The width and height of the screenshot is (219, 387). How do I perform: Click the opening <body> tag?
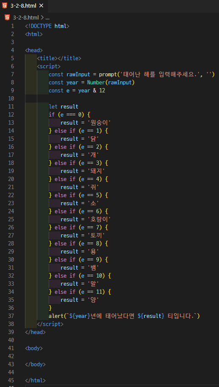pyautogui.click(x=34, y=348)
